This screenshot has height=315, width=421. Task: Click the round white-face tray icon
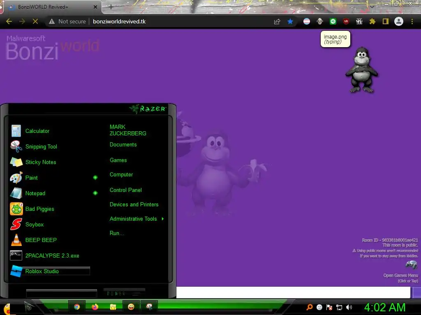319,307
